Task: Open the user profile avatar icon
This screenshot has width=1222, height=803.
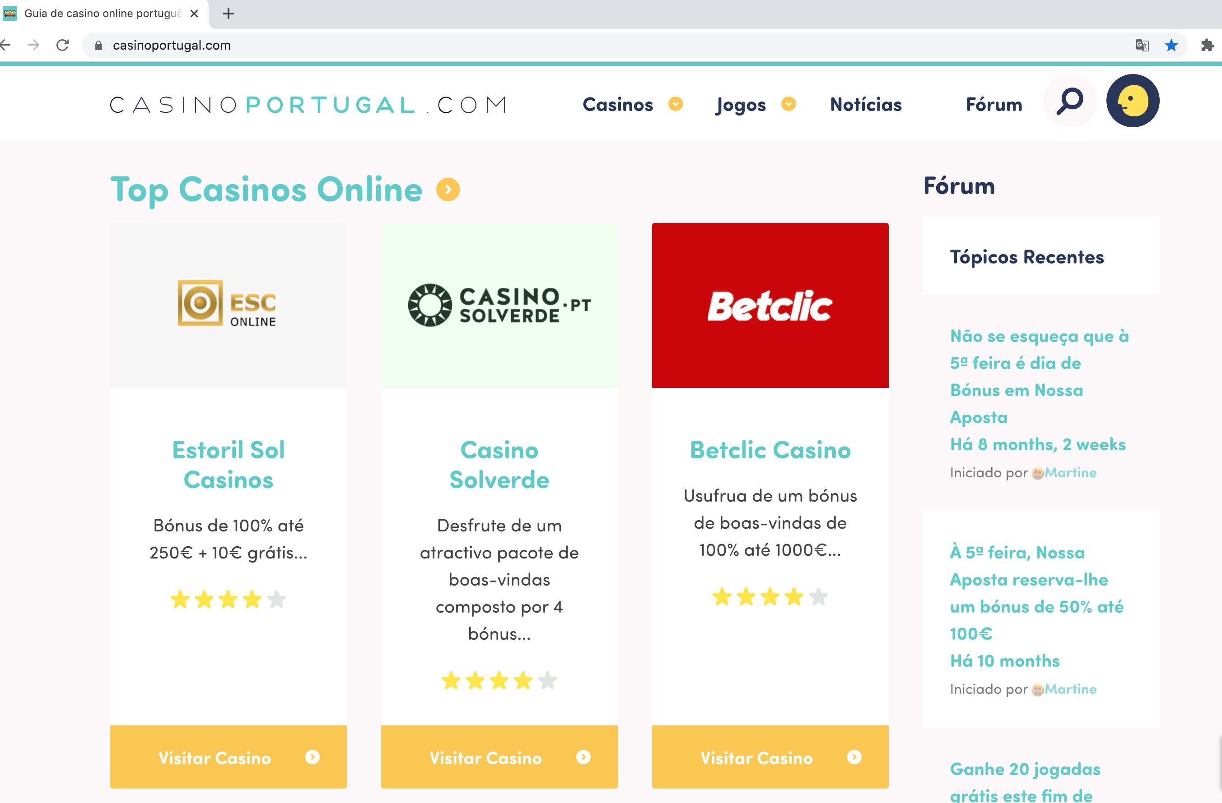Action: (1133, 101)
